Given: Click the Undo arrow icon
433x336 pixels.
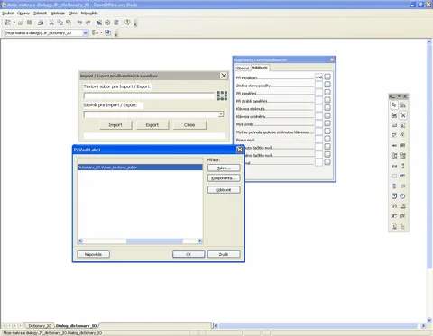Looking at the screenshot, I should [79, 23].
